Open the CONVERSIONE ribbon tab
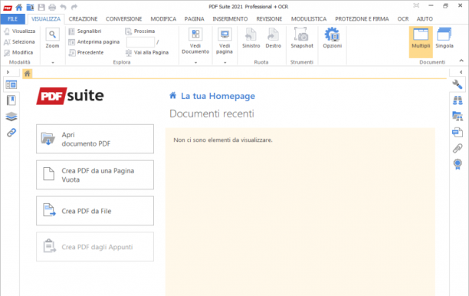The height and width of the screenshot is (296, 469). point(123,19)
